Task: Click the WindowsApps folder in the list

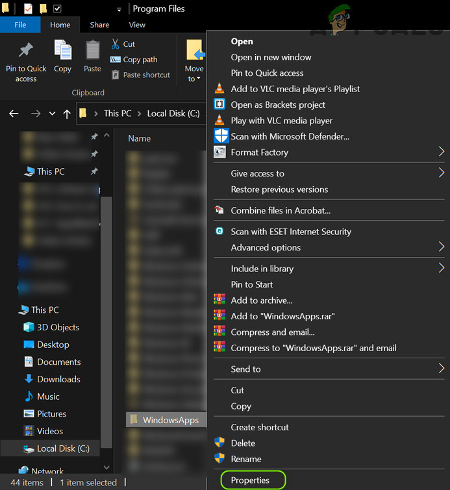Action: pyautogui.click(x=170, y=420)
